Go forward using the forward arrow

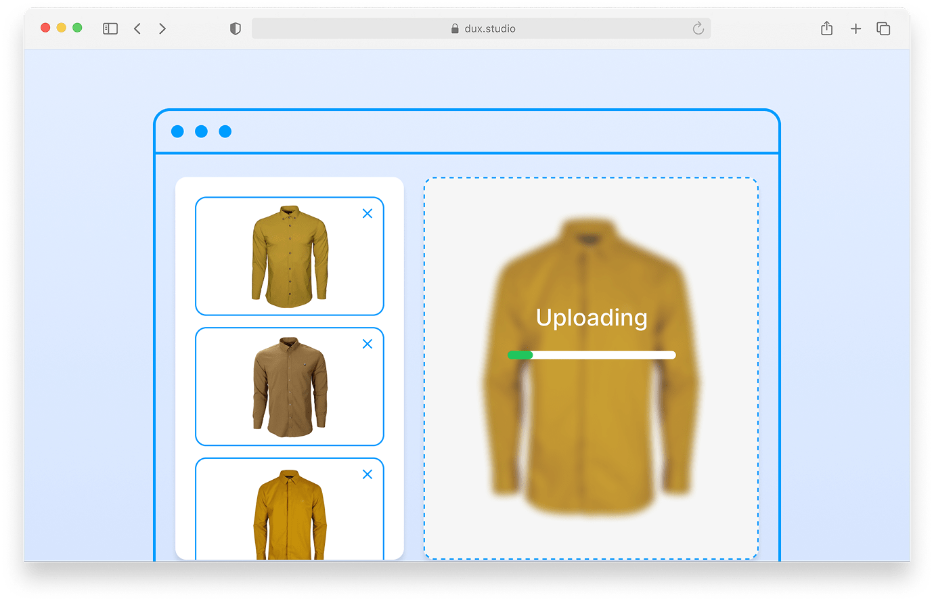(x=162, y=28)
